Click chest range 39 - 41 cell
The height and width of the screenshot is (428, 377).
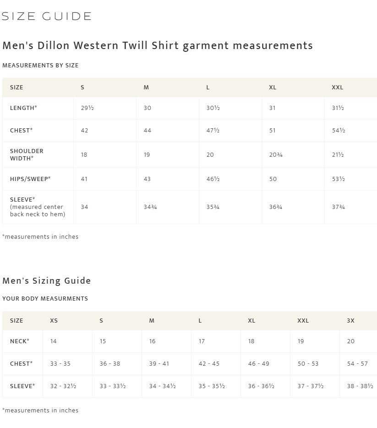tap(159, 363)
